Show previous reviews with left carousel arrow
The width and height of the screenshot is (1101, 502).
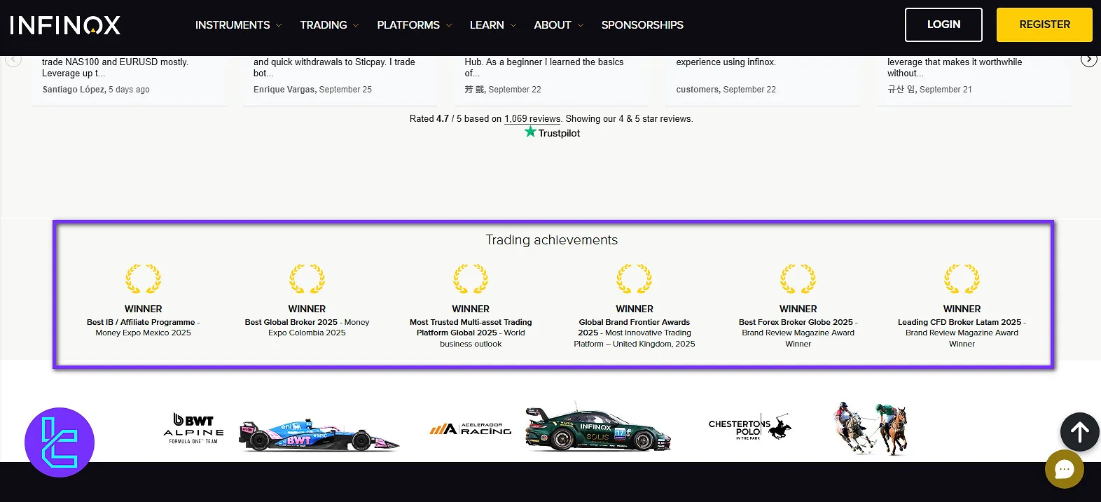(x=13, y=60)
